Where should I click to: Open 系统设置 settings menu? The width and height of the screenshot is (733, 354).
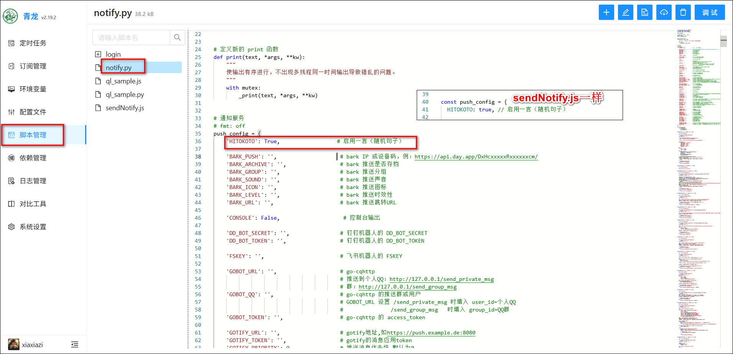[x=33, y=227]
